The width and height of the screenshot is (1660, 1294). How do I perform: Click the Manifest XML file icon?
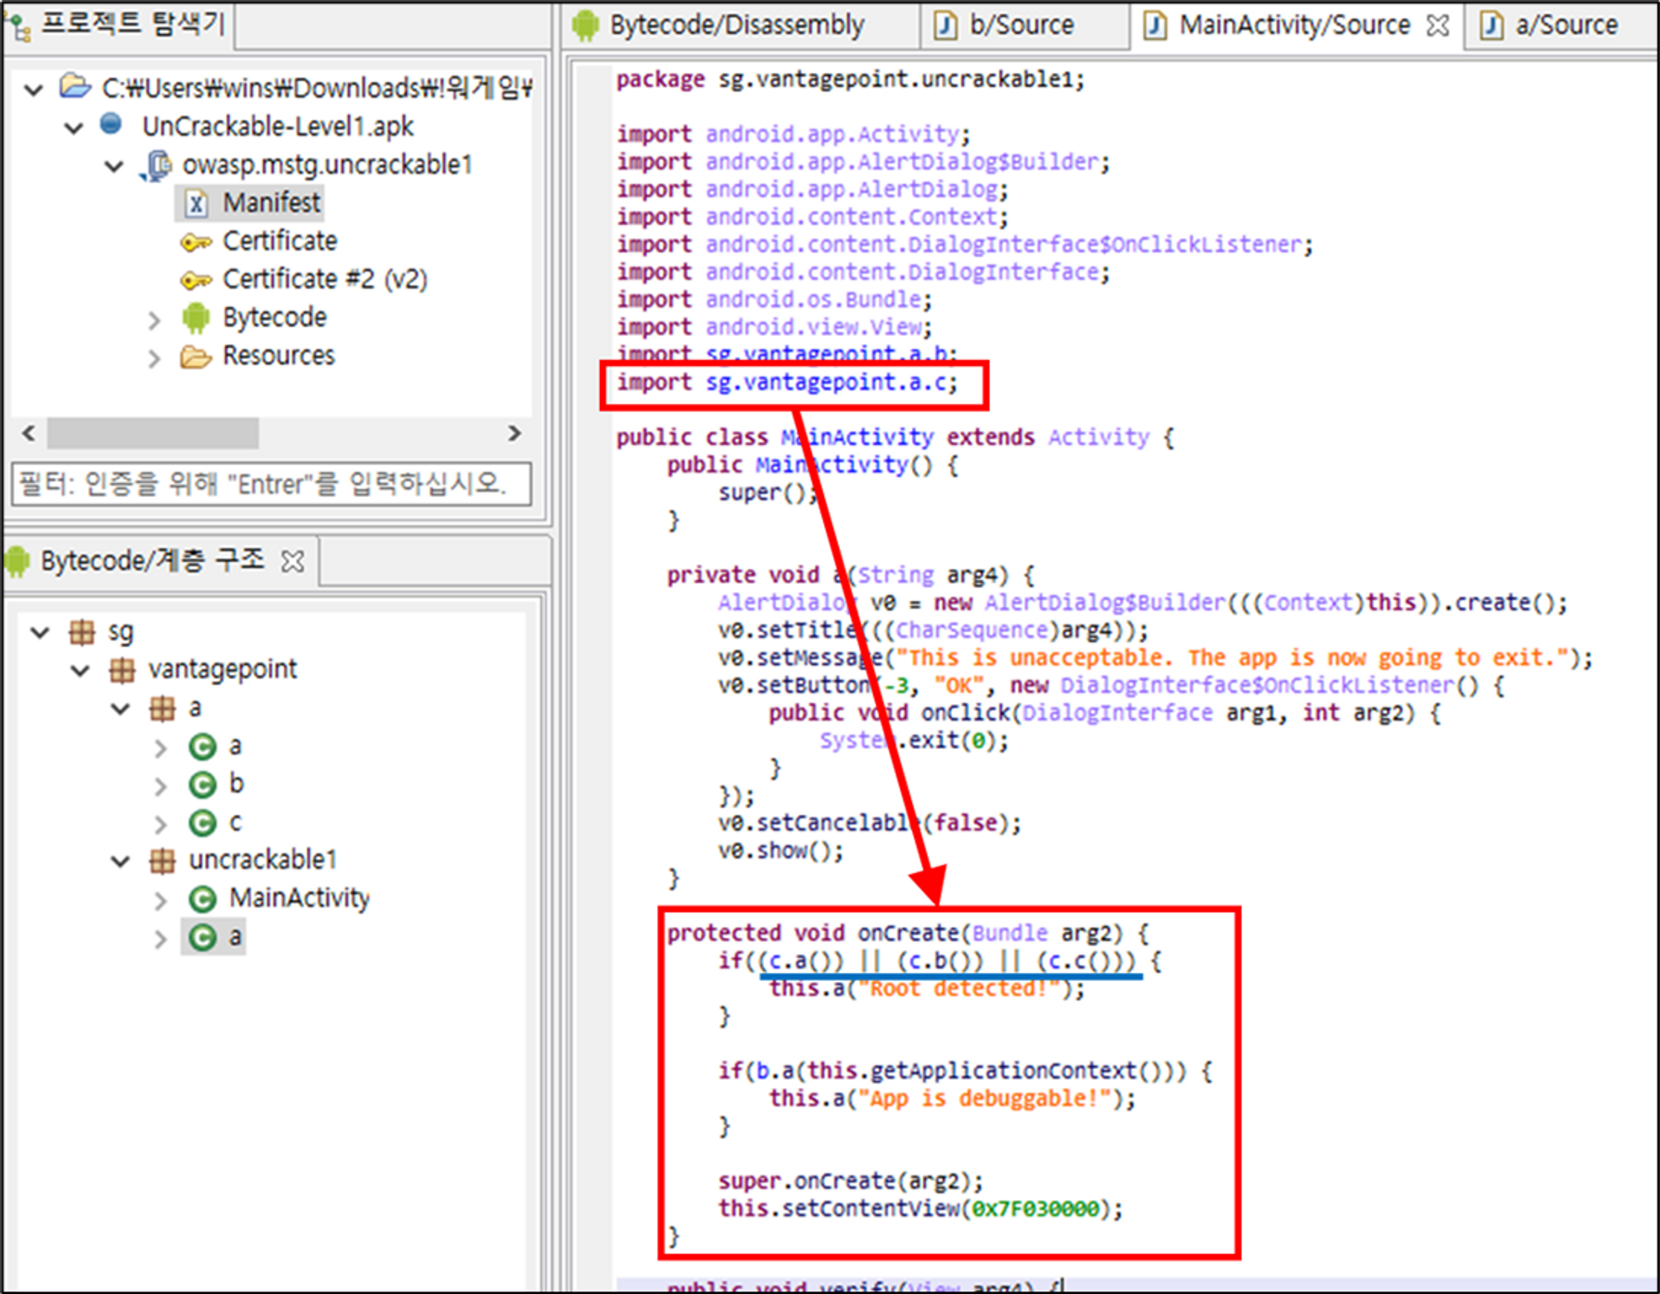pos(196,203)
